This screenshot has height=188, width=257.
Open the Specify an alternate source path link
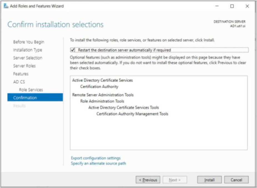click(98, 163)
